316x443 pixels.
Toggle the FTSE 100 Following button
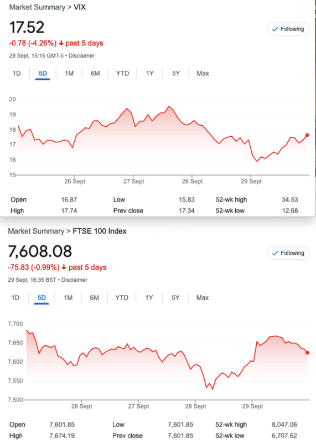pyautogui.click(x=288, y=253)
